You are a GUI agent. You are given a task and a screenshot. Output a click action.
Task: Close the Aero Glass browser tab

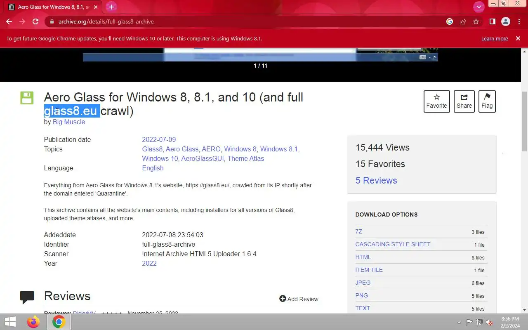pos(96,7)
